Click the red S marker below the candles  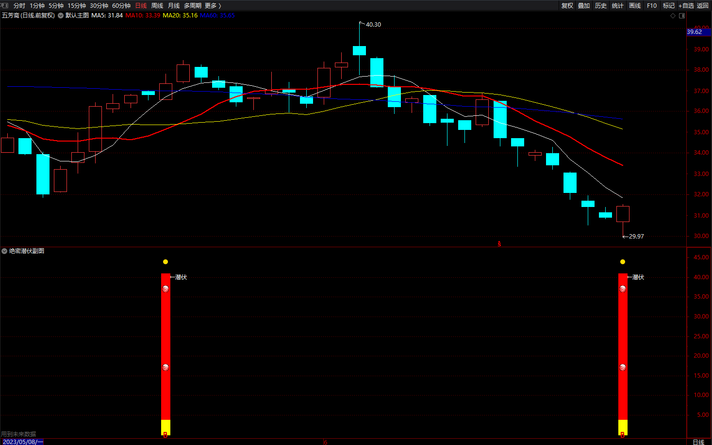[499, 244]
